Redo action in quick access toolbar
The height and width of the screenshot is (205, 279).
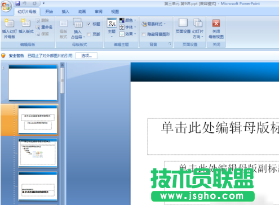click(x=34, y=3)
